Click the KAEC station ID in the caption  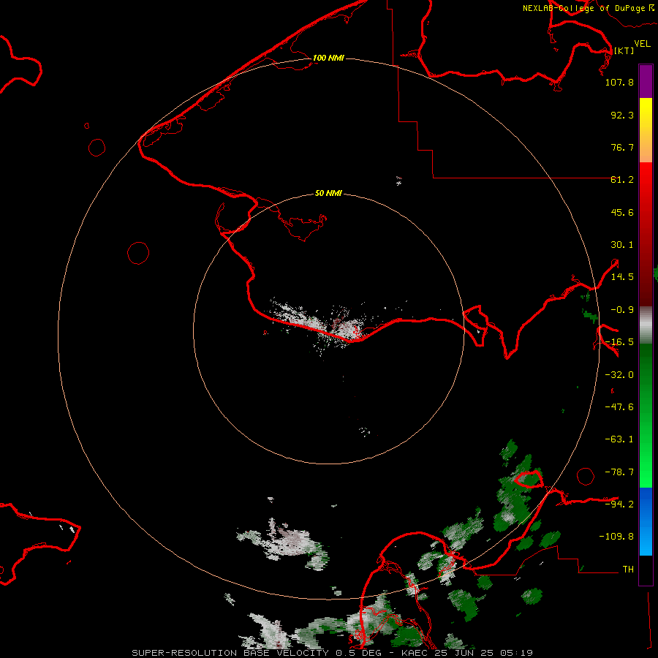pyautogui.click(x=415, y=653)
